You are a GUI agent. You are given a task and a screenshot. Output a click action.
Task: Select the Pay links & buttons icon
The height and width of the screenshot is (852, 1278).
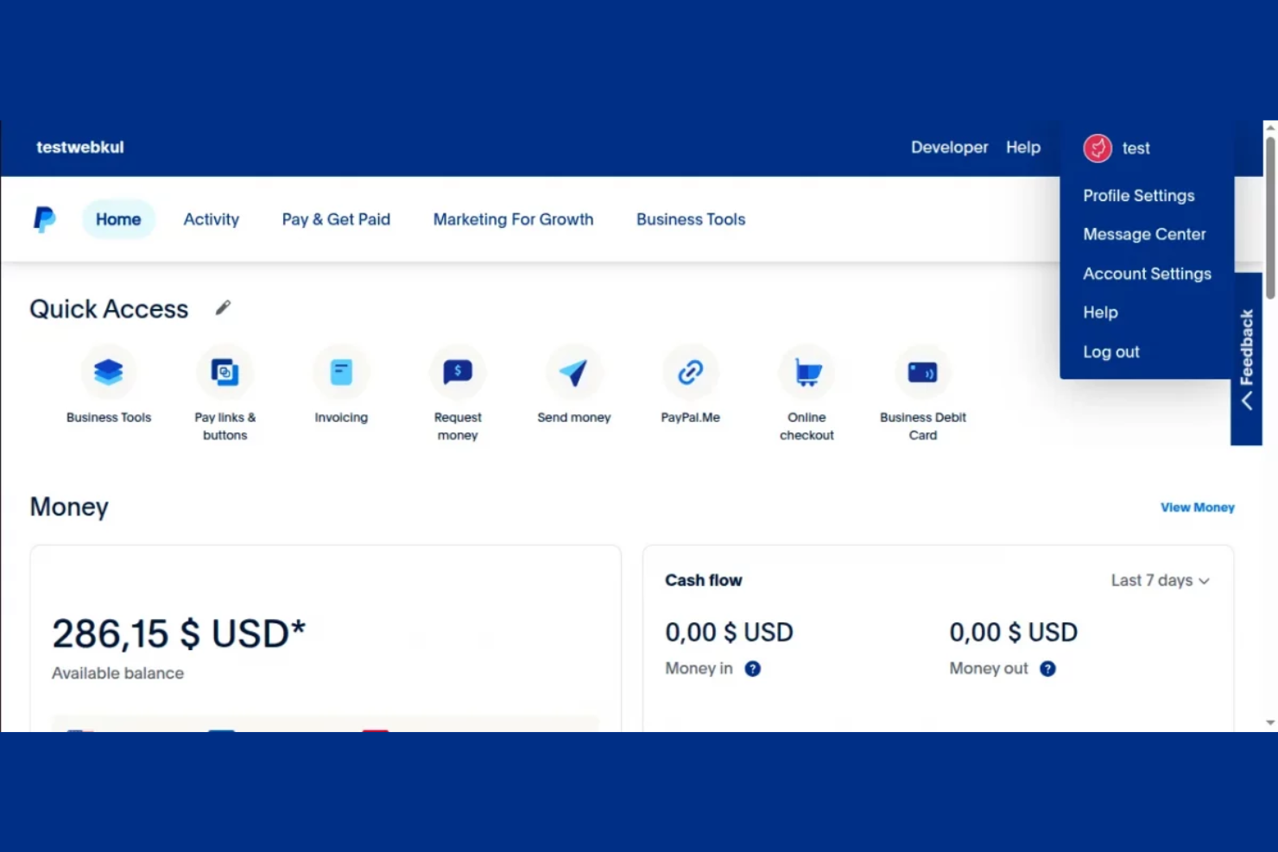225,371
